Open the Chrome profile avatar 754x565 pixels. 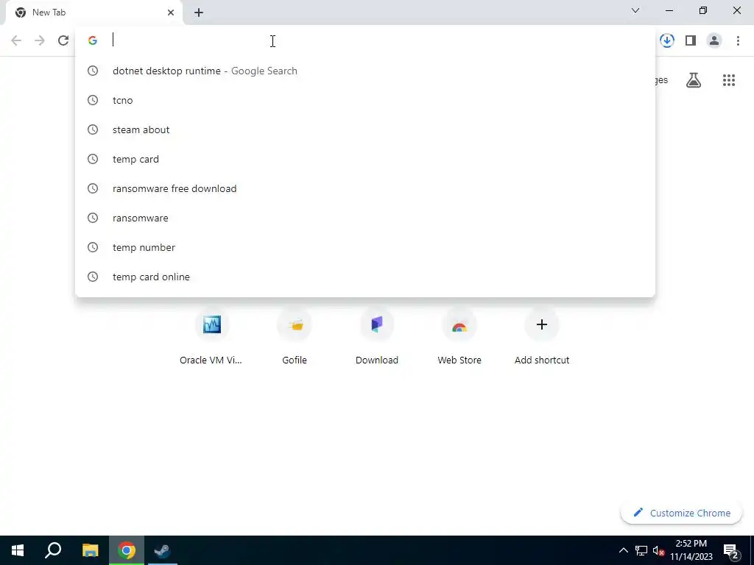point(714,40)
